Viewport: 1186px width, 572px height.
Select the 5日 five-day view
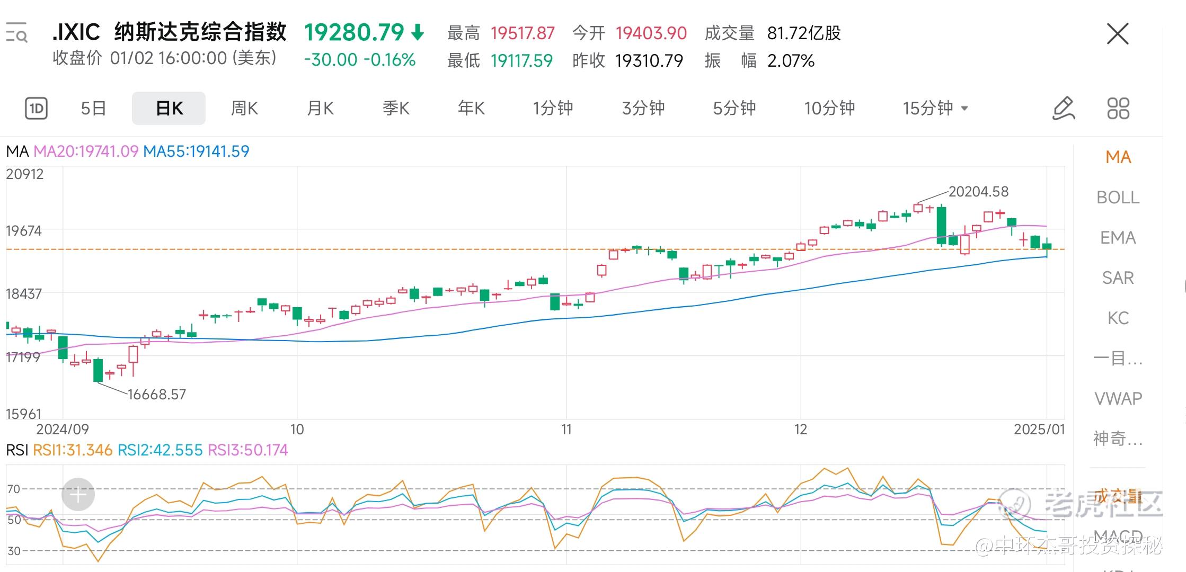click(93, 109)
